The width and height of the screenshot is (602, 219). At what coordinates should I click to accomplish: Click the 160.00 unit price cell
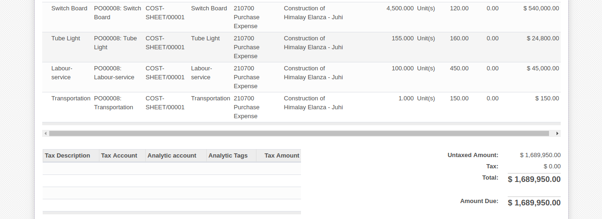click(x=459, y=38)
